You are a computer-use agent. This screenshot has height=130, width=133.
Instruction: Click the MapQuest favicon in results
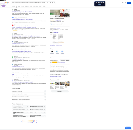13,57
